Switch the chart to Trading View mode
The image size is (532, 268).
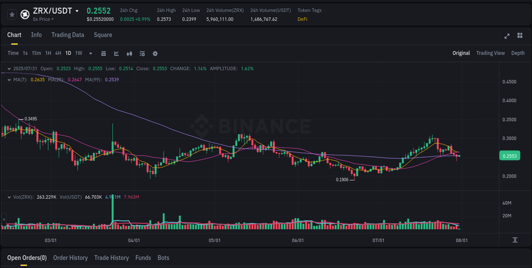point(490,53)
